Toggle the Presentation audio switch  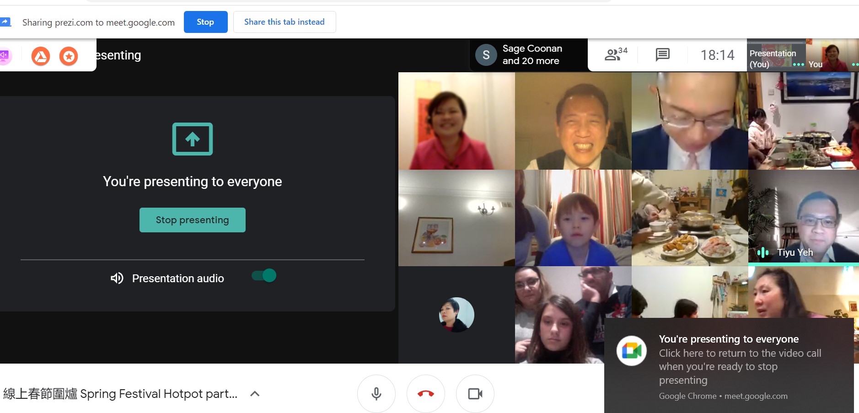[x=264, y=276]
